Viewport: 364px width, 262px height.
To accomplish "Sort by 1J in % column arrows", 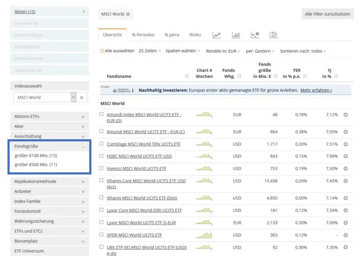I will 336,76.
